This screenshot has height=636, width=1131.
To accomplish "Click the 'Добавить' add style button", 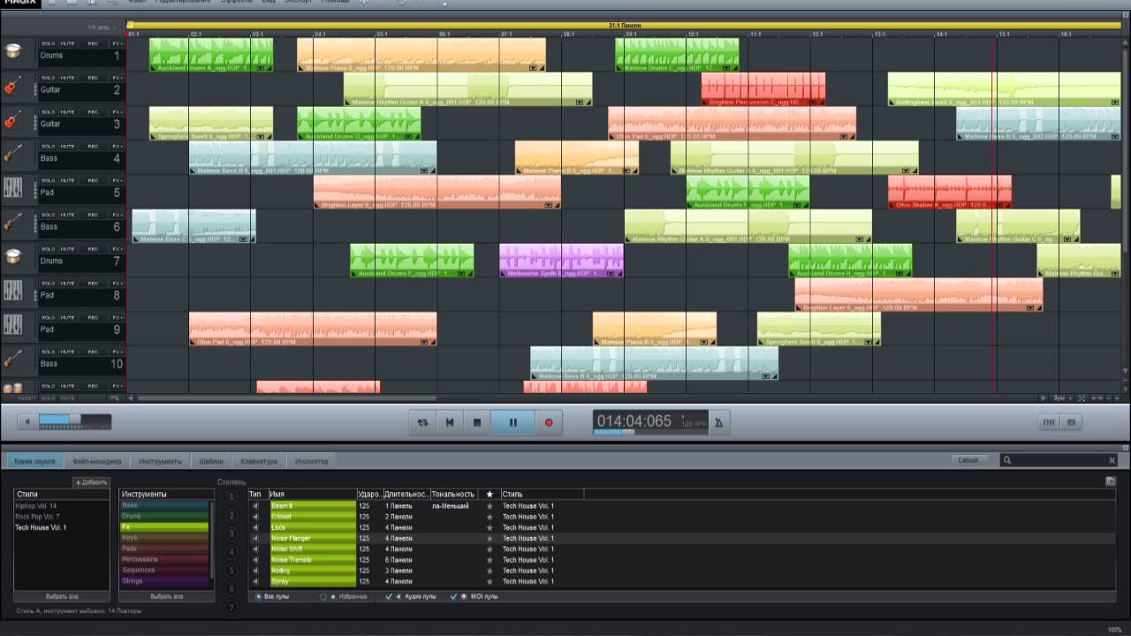I will click(x=91, y=482).
